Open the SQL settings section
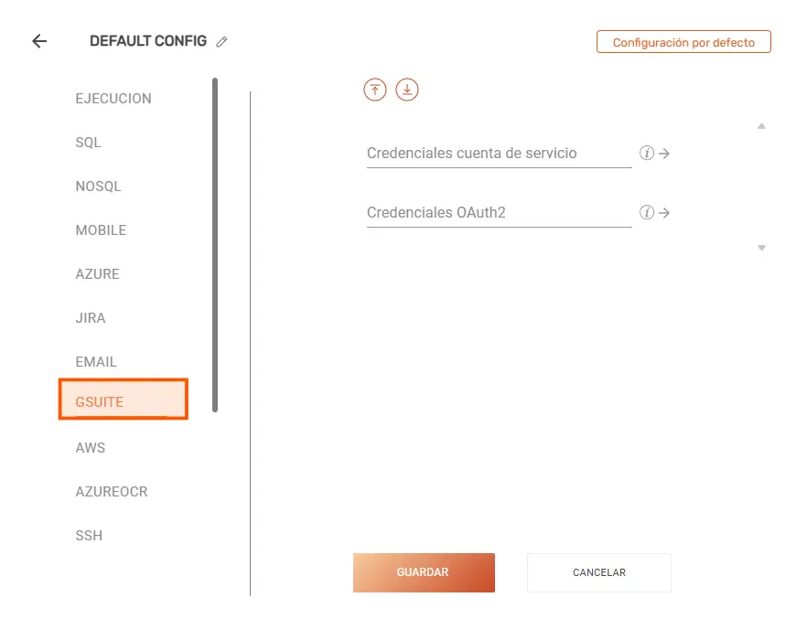This screenshot has width=807, height=640. [88, 143]
